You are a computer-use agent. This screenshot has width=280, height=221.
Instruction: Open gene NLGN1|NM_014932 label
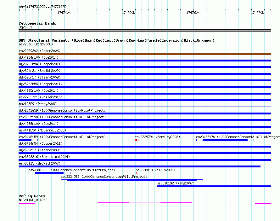(33, 200)
